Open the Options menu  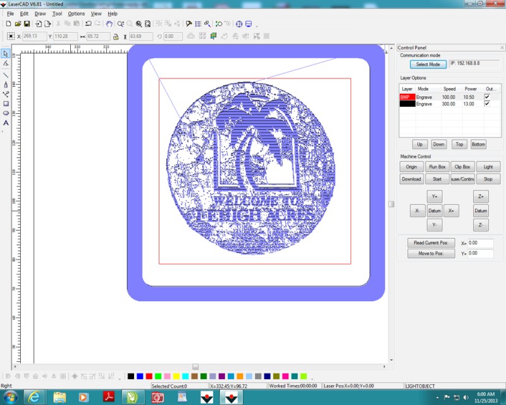pos(76,13)
